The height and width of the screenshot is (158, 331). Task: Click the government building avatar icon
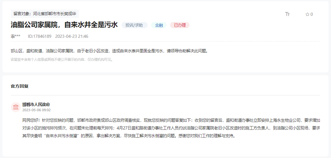[15, 107]
